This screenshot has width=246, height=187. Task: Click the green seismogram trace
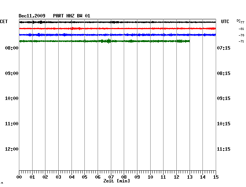point(104,41)
